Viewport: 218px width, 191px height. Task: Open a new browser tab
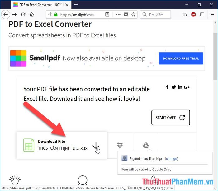pos(76,5)
